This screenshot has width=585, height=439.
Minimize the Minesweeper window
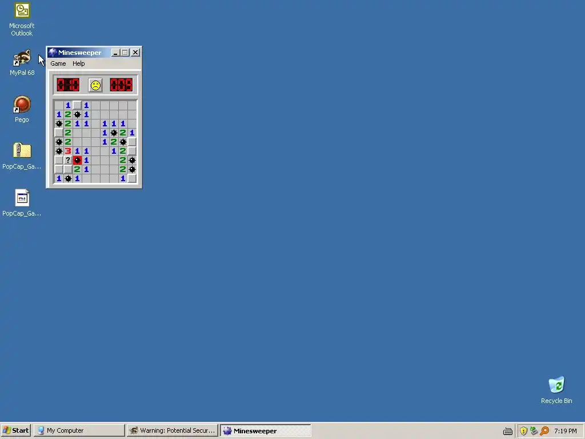(115, 53)
